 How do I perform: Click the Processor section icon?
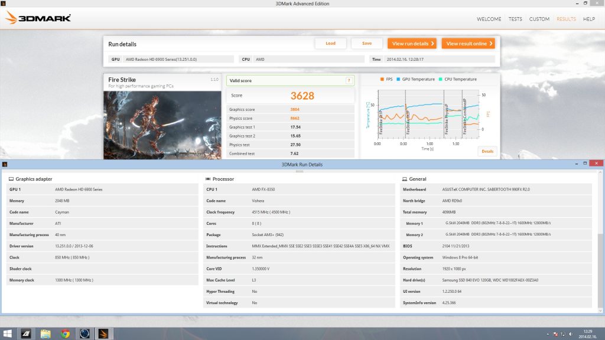pyautogui.click(x=208, y=179)
